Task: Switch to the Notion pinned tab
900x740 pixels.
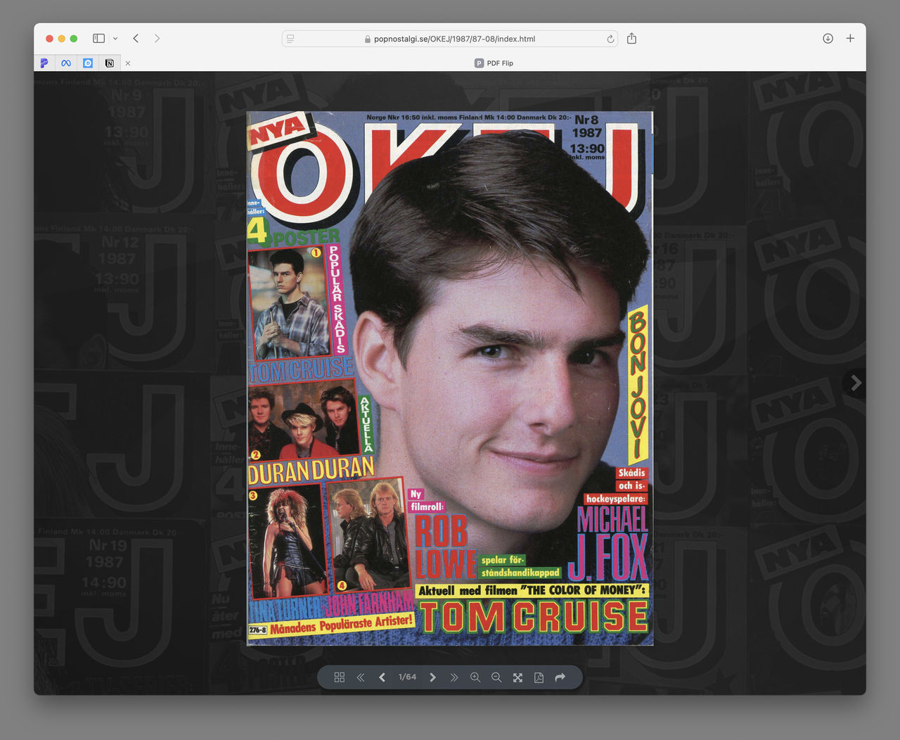Action: click(x=109, y=63)
